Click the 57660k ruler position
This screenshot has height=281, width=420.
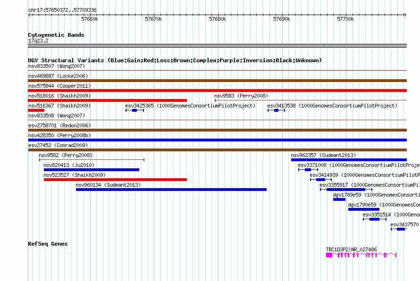tap(90, 19)
